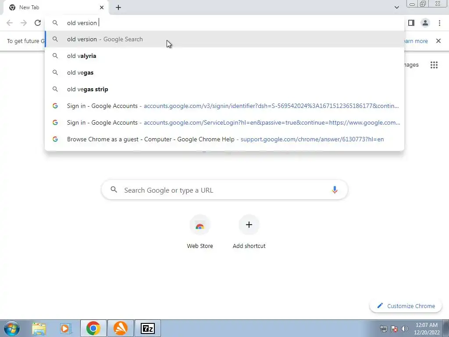Click the network tray icon
This screenshot has width=449, height=337.
[x=383, y=329]
